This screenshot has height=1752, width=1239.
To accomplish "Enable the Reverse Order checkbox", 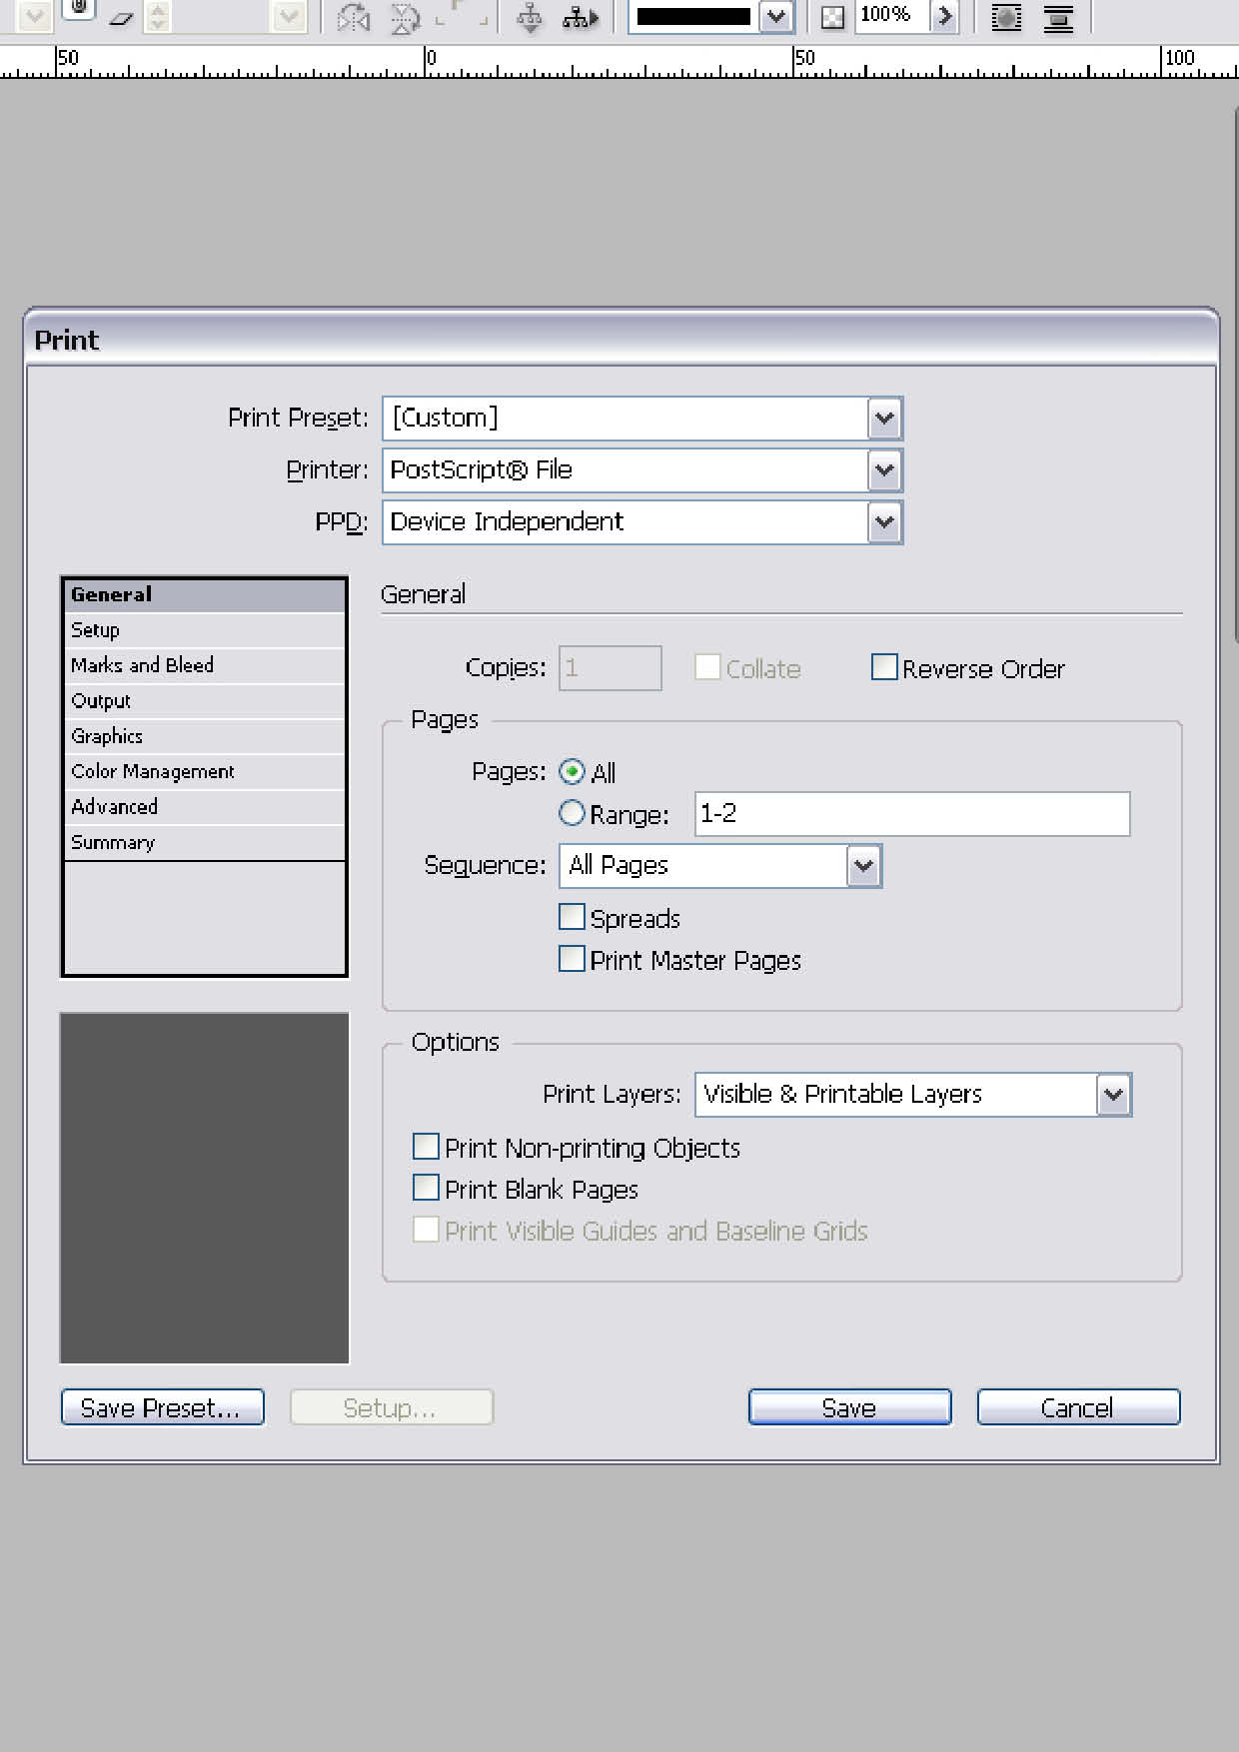I will tap(884, 667).
